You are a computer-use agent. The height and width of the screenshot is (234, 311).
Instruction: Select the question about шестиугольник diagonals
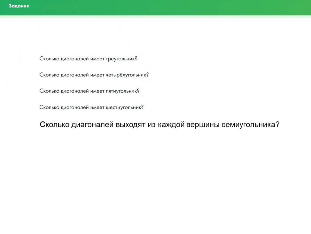(x=91, y=107)
